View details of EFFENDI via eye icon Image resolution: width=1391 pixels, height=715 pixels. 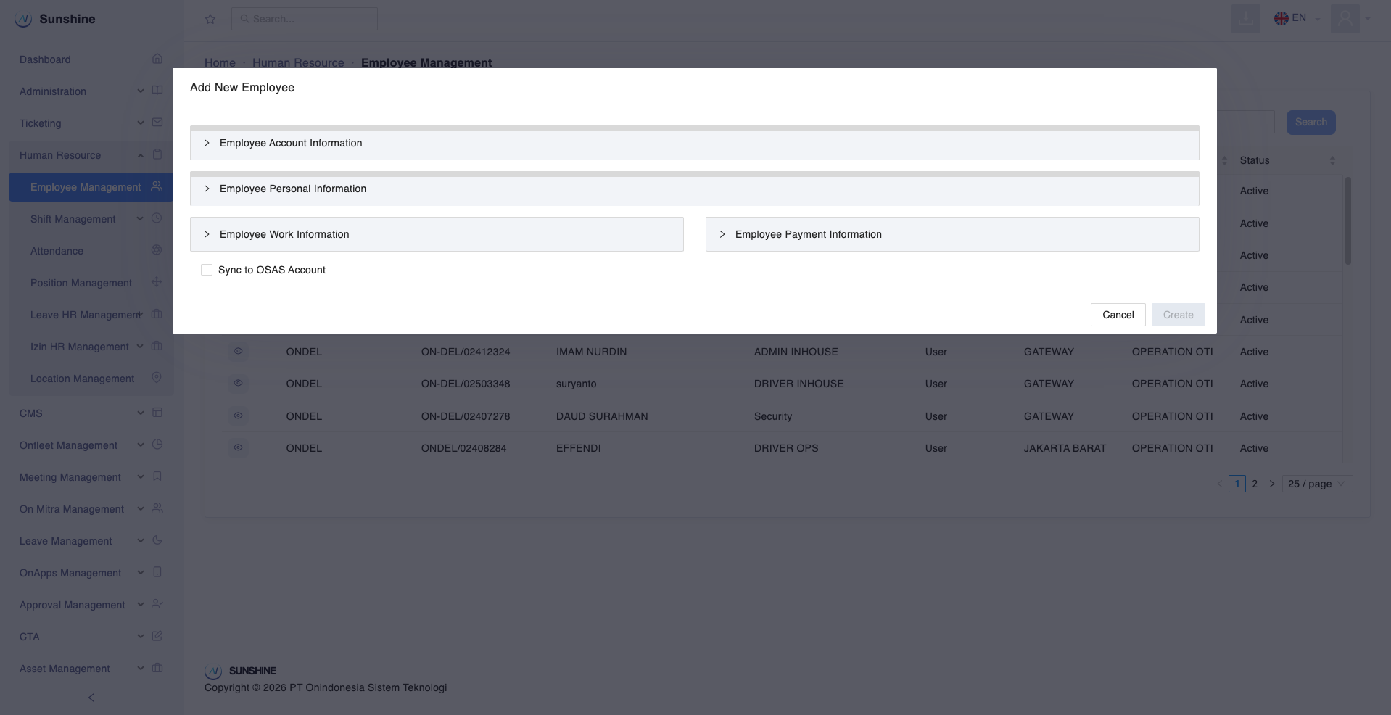[238, 448]
